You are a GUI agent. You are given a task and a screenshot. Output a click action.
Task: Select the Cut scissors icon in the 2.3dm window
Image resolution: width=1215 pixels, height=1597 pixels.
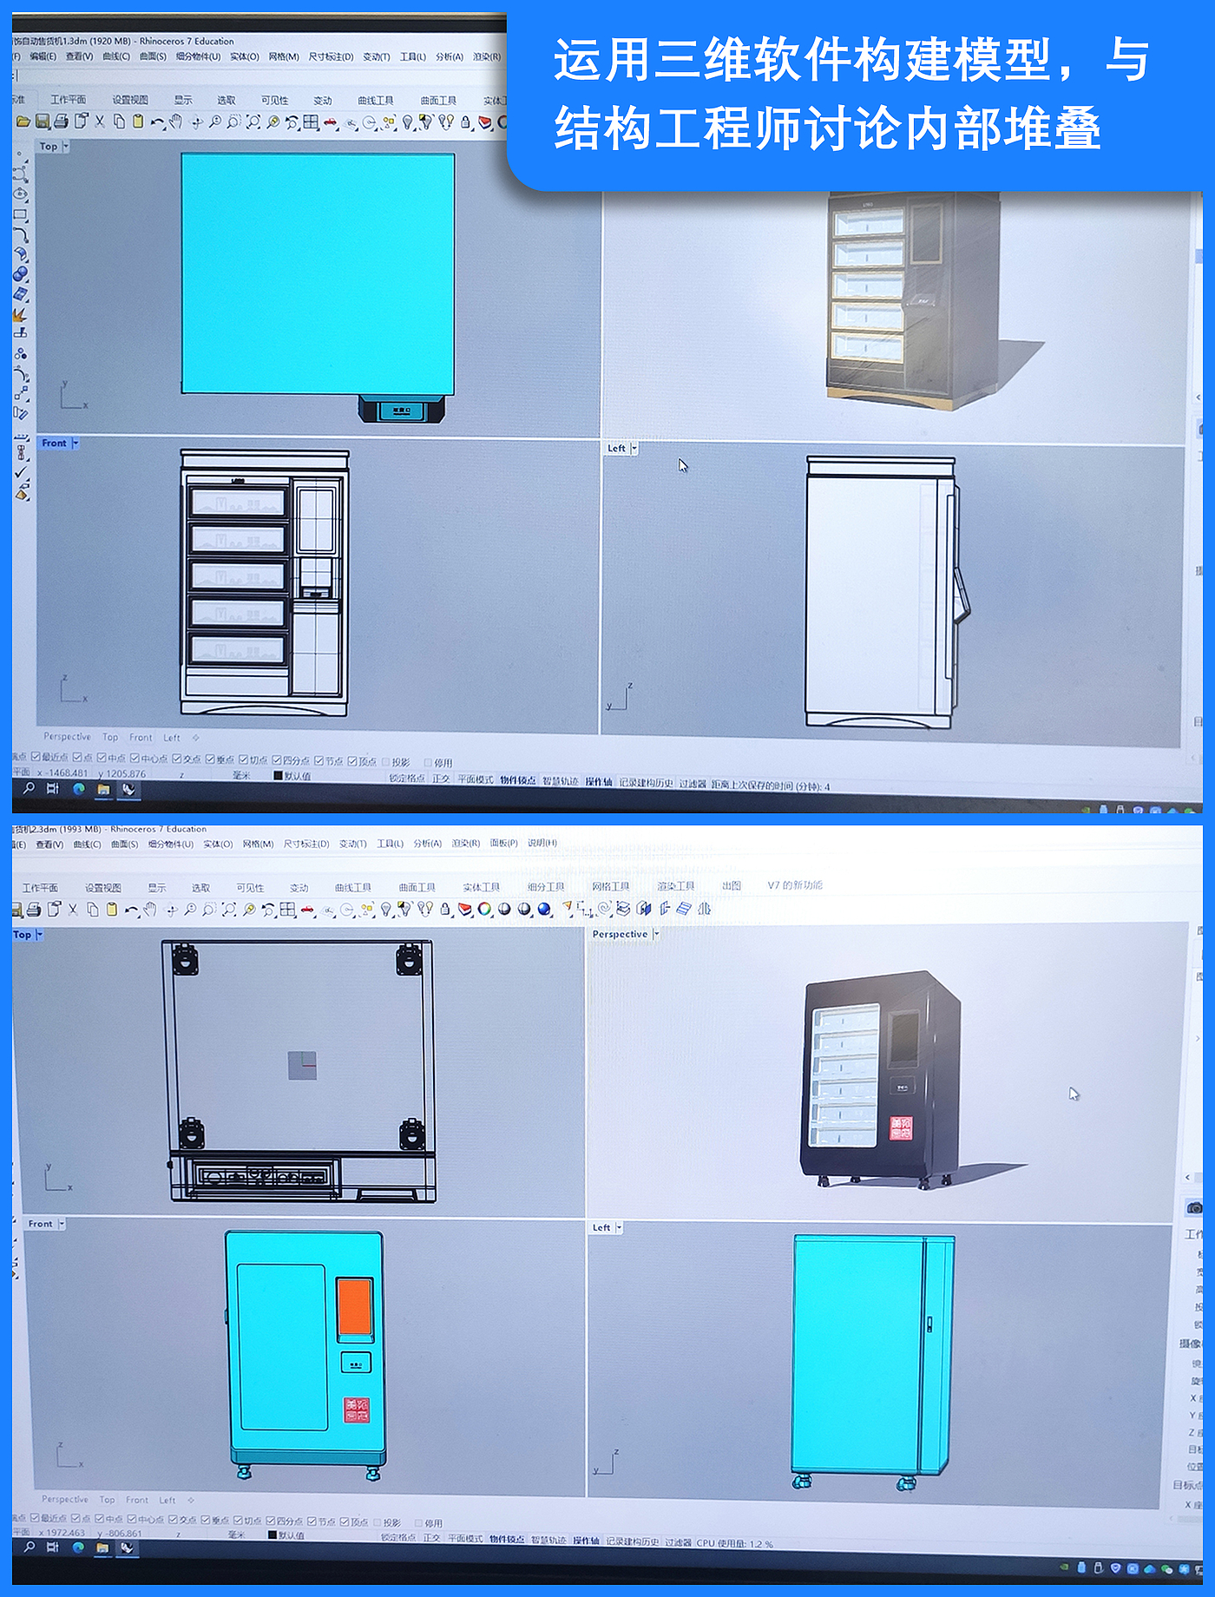pyautogui.click(x=73, y=909)
